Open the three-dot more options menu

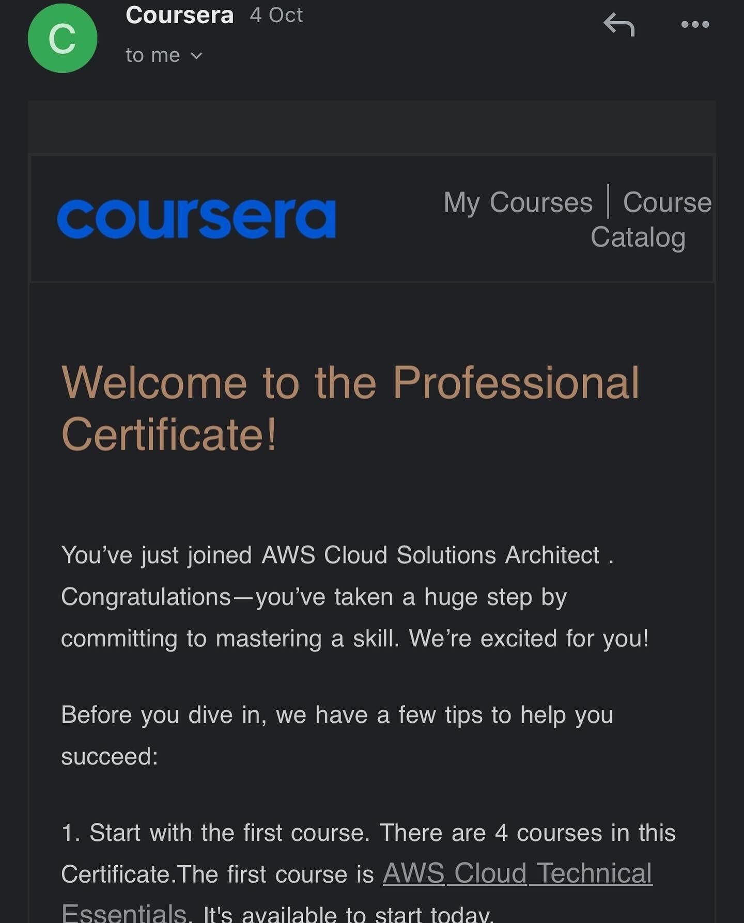tap(695, 24)
